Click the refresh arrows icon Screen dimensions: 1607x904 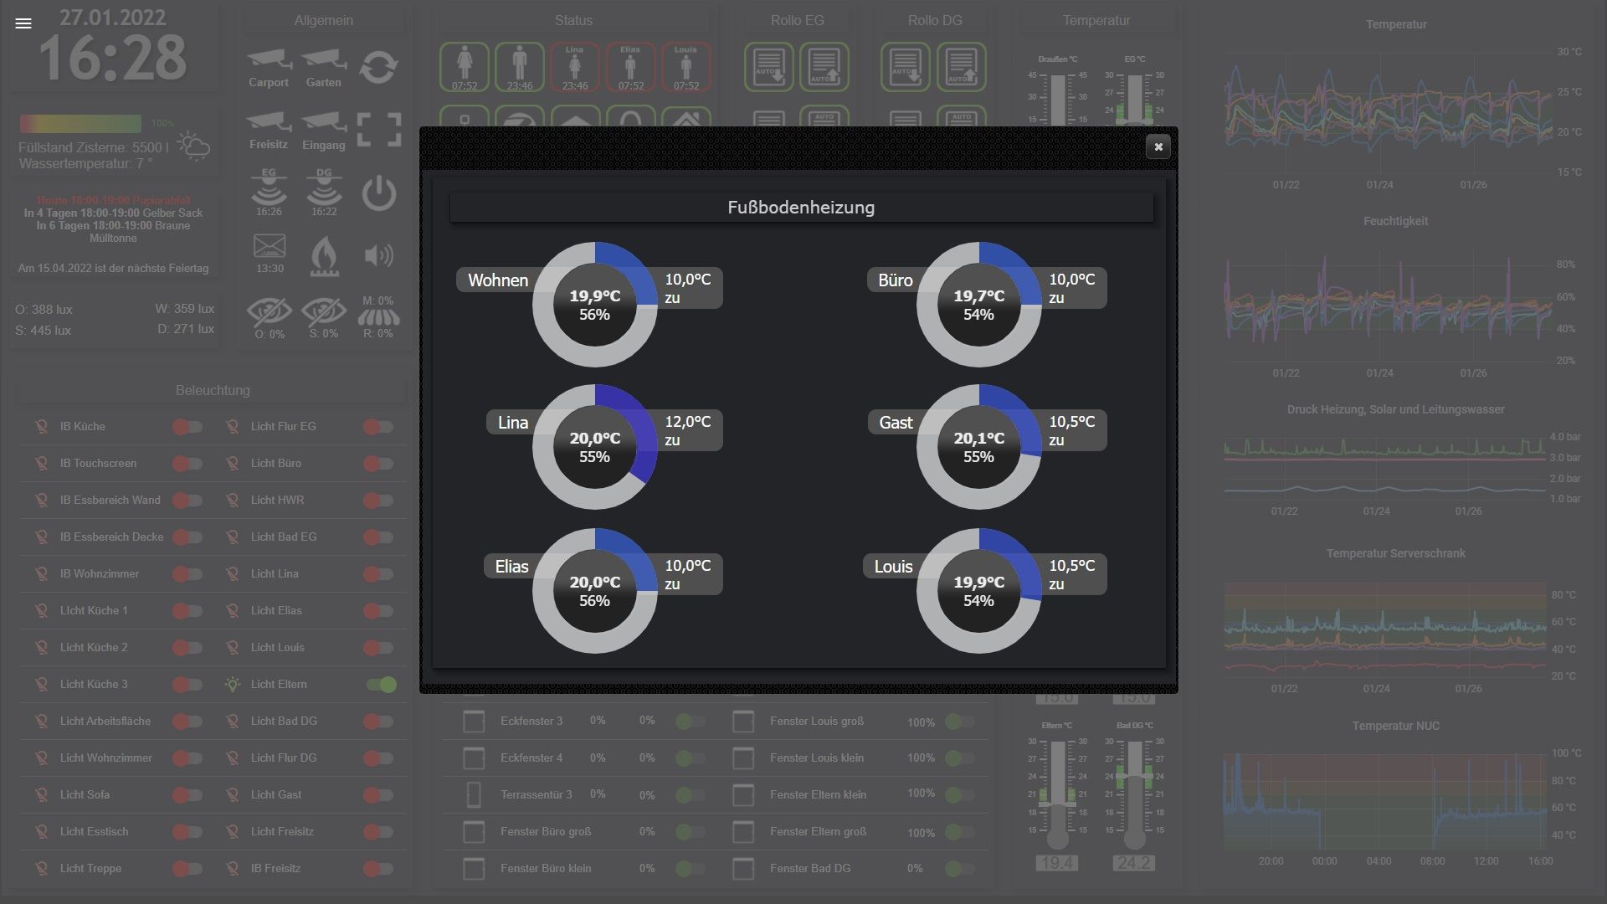tap(378, 67)
